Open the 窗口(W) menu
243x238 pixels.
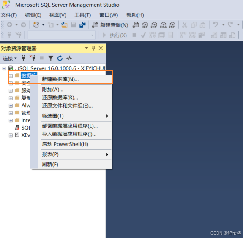click(109, 15)
